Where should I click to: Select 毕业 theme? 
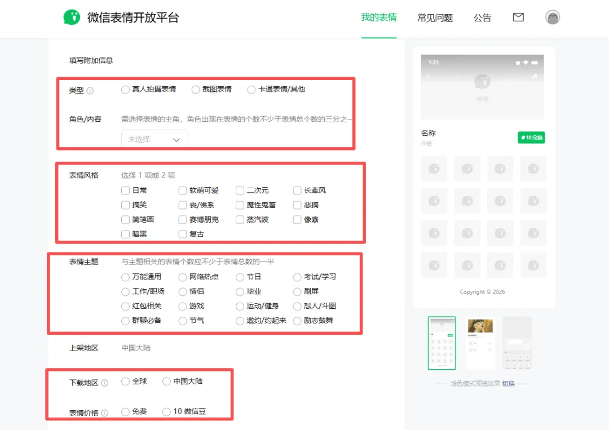(240, 291)
